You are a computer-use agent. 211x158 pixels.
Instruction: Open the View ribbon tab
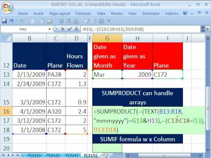pos(132,14)
